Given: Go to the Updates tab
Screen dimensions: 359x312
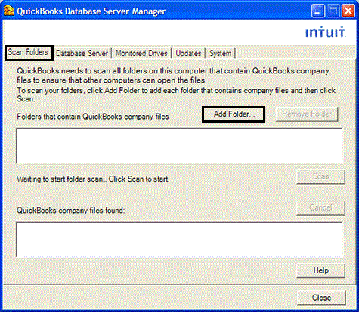Looking at the screenshot, I should [188, 53].
